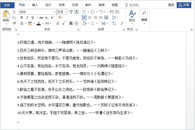
Task: Open shading color dropdown arrow
Action: click(x=88, y=23)
